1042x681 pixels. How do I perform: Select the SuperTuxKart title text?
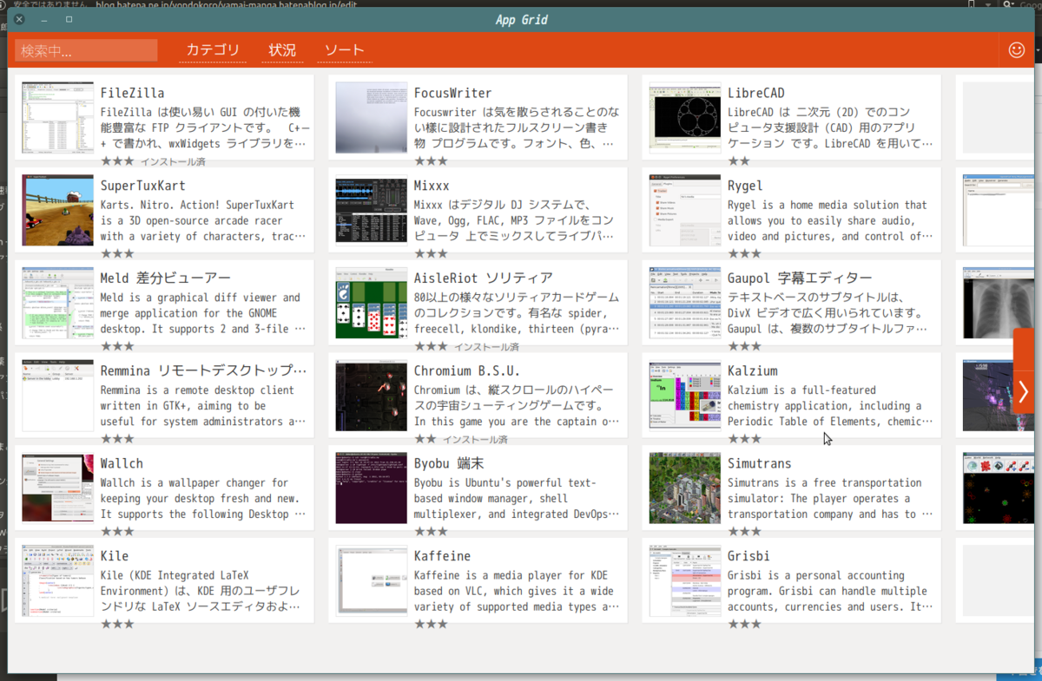[x=143, y=186]
